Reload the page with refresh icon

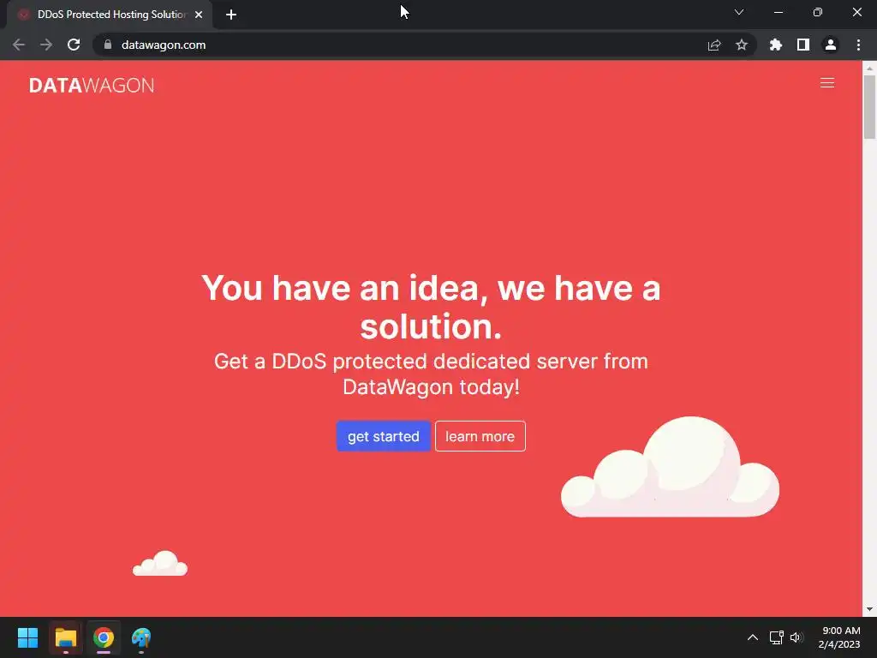[74, 45]
